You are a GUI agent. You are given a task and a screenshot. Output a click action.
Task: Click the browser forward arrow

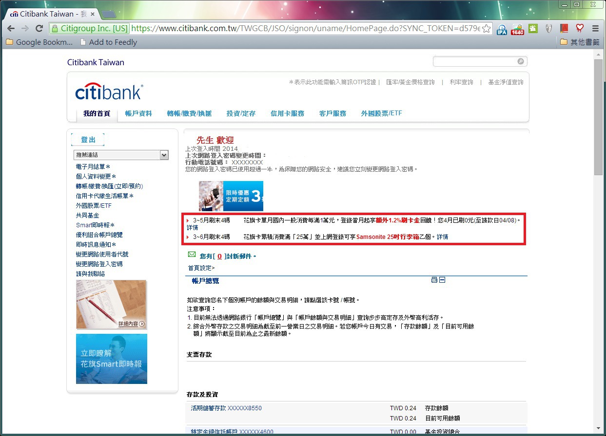coord(25,29)
